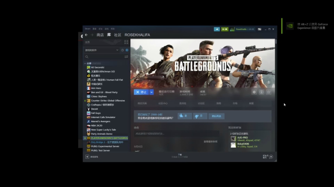The height and width of the screenshot is (187, 334).
Task: Go forward with the right arrow
Action: click(92, 35)
